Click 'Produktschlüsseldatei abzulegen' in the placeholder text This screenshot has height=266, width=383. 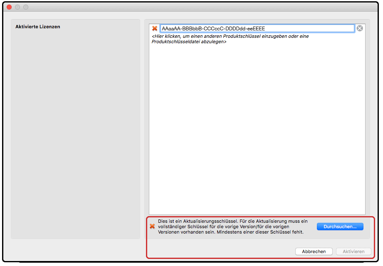(188, 42)
